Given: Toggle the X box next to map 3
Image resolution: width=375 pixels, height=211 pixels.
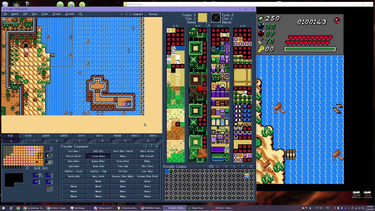Looking at the screenshot, I should [x=90, y=141].
